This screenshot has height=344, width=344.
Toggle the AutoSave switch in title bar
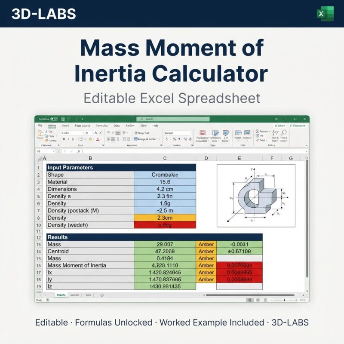54,119
